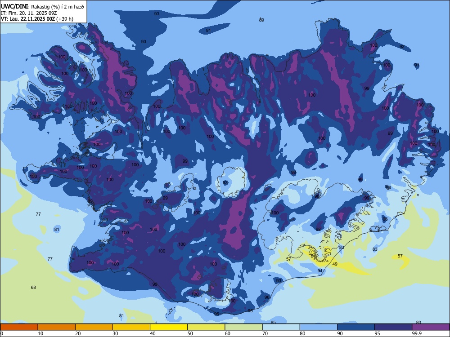450x337 pixels.
Task: Choose the golden 30–40 legend color block
Action: click(x=131, y=327)
